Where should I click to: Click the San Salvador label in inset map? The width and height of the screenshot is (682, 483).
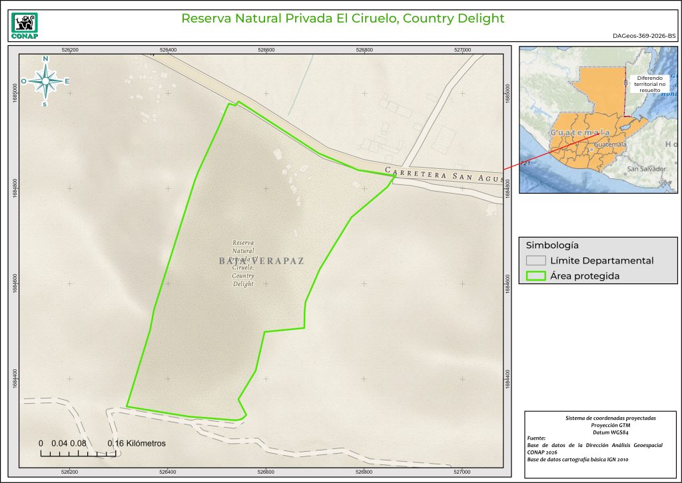pos(646,169)
